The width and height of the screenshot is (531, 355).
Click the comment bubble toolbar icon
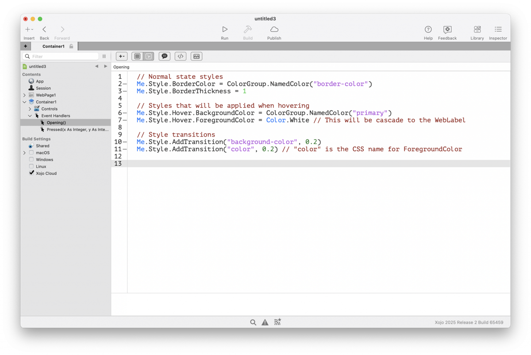[165, 56]
